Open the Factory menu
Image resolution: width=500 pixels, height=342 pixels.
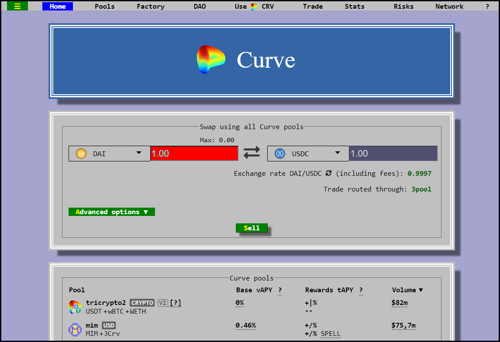click(x=151, y=7)
